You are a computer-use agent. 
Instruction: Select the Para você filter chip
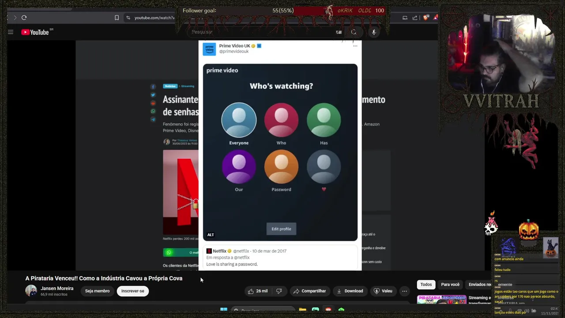coord(450,284)
